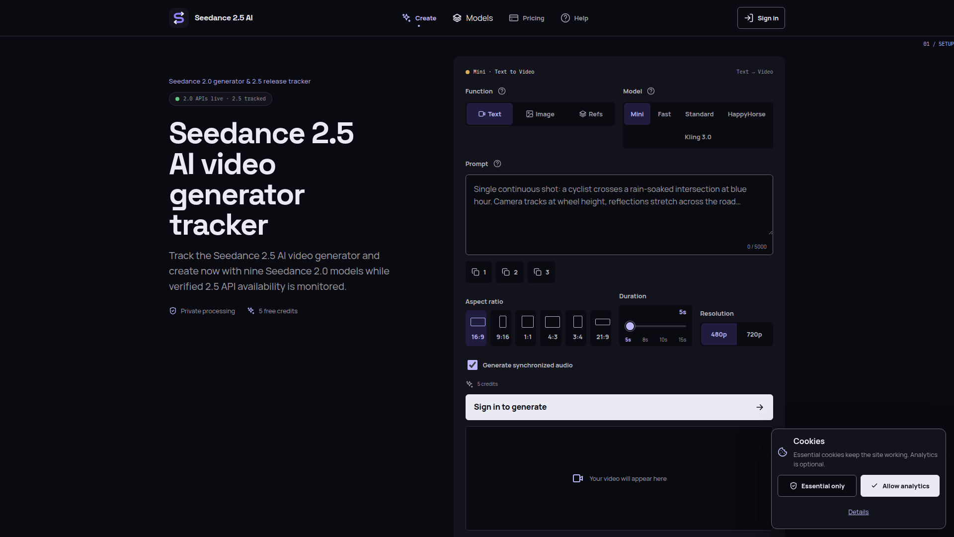
Task: Click the 'Text → Video' label
Action: pyautogui.click(x=754, y=72)
